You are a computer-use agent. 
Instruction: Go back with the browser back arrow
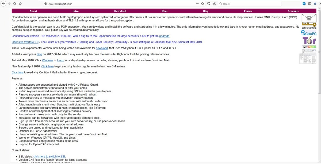(x=3, y=4)
